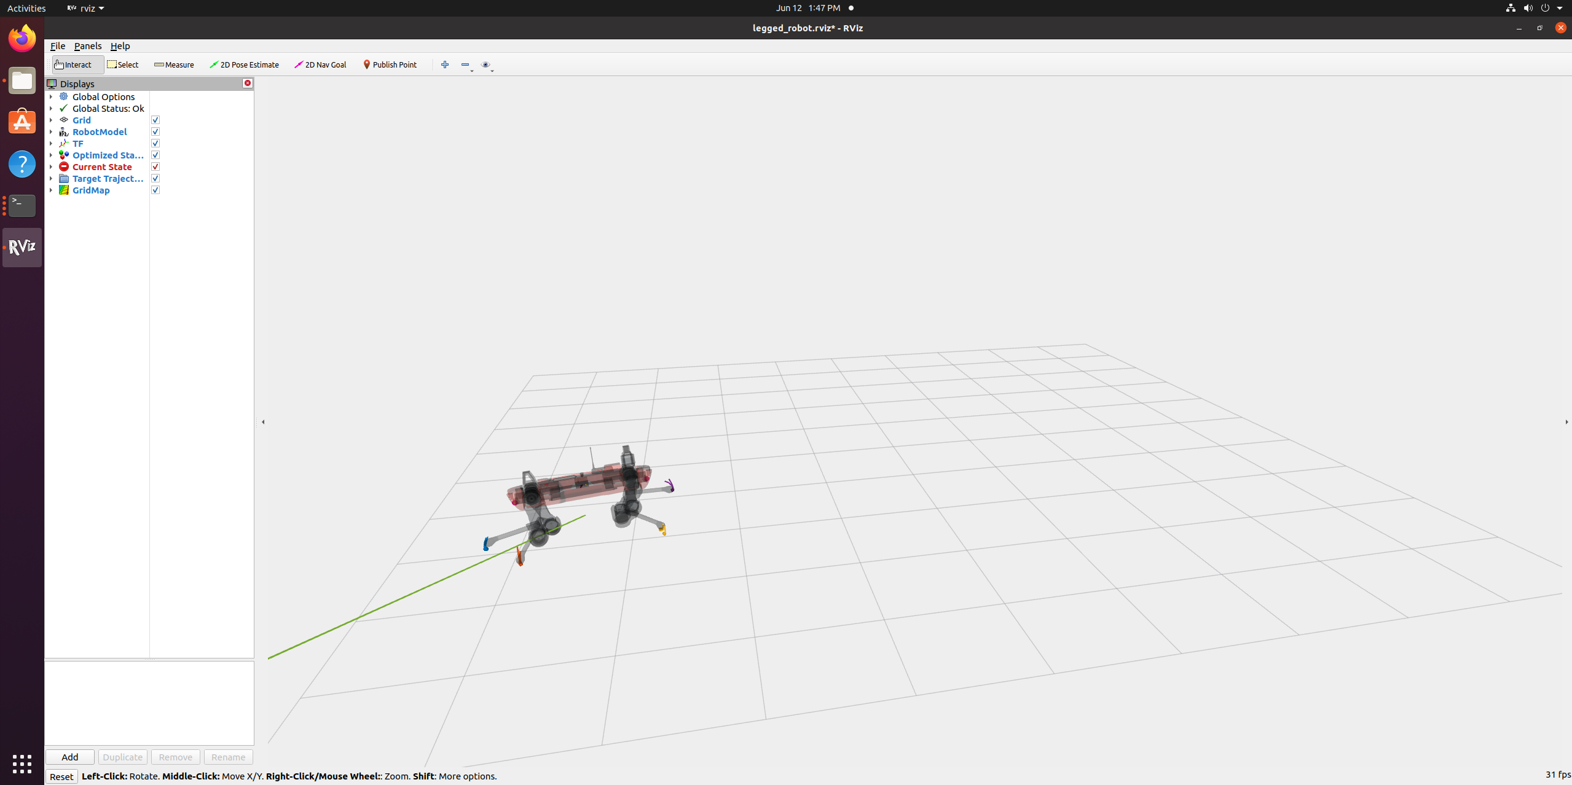This screenshot has height=785, width=1572.
Task: Expand the Global Options tree item
Action: coord(51,96)
